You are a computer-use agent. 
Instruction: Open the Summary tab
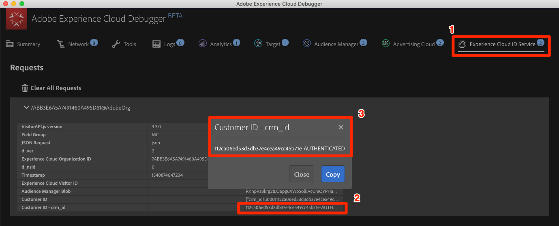pos(23,44)
